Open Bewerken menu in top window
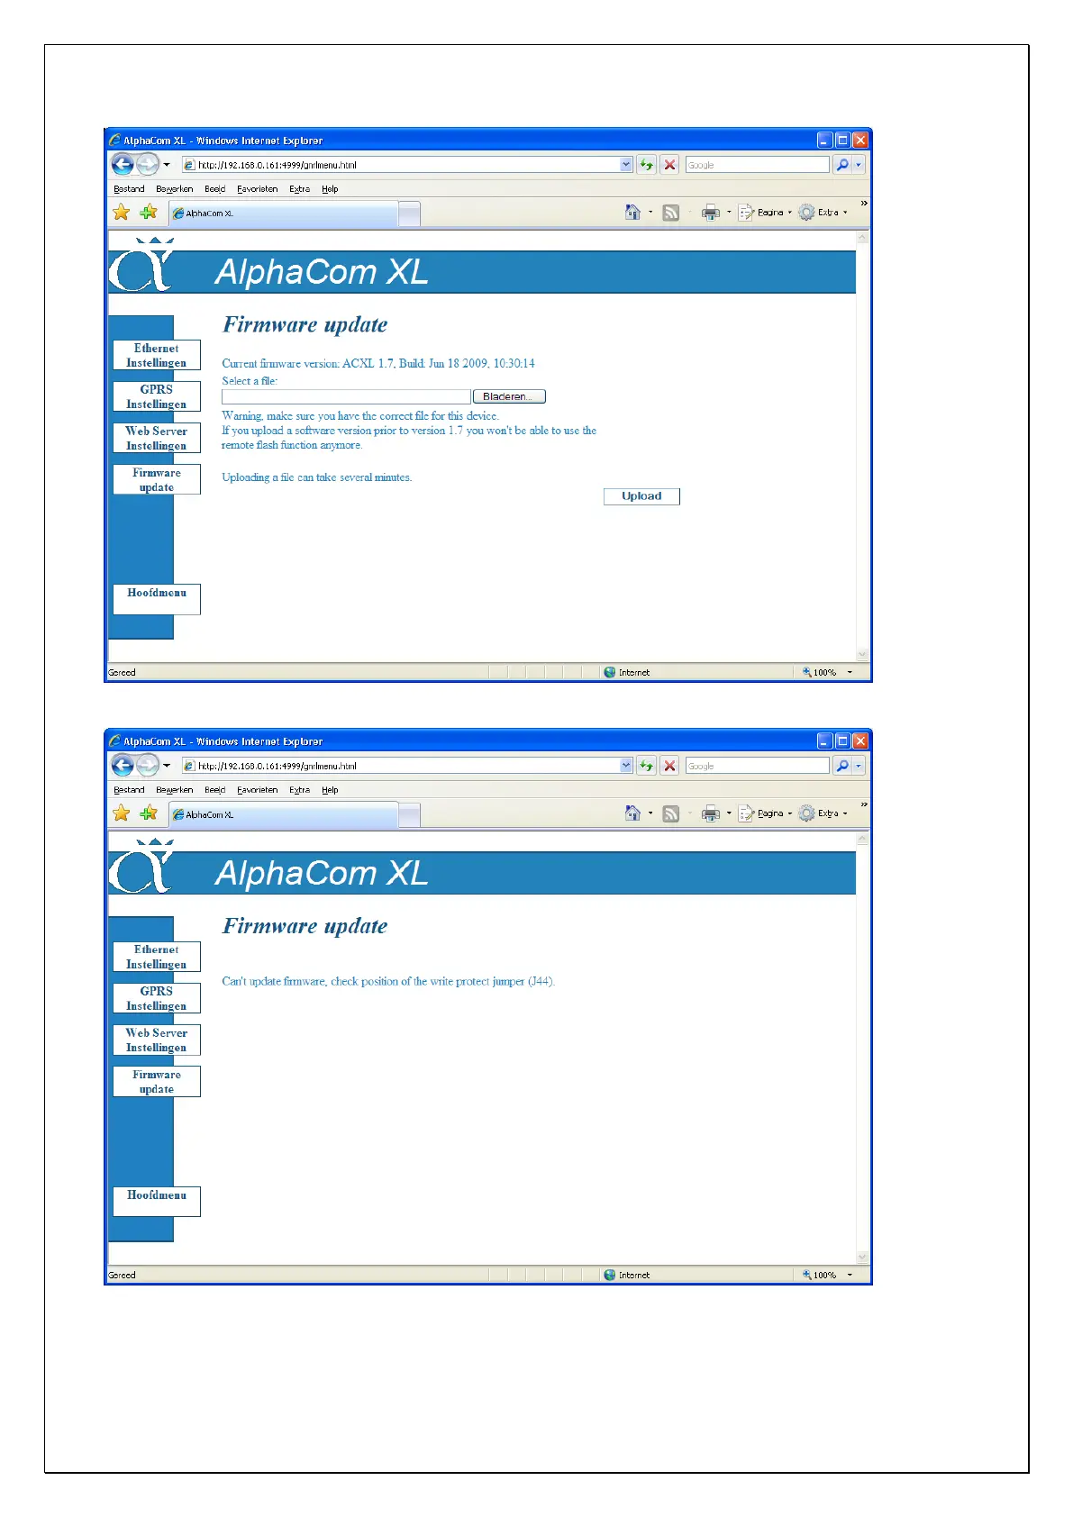Screen dimensions: 1073x1517 click(x=174, y=189)
